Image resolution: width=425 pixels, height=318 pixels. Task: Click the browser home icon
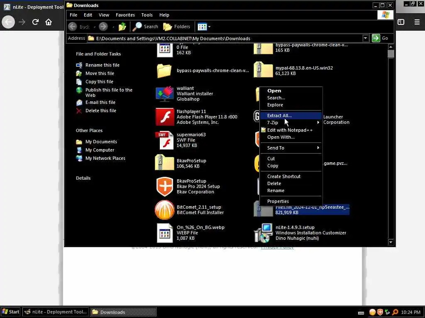click(x=49, y=22)
